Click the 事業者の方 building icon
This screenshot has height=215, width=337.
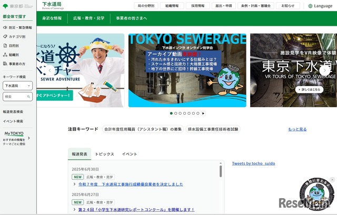point(5,64)
